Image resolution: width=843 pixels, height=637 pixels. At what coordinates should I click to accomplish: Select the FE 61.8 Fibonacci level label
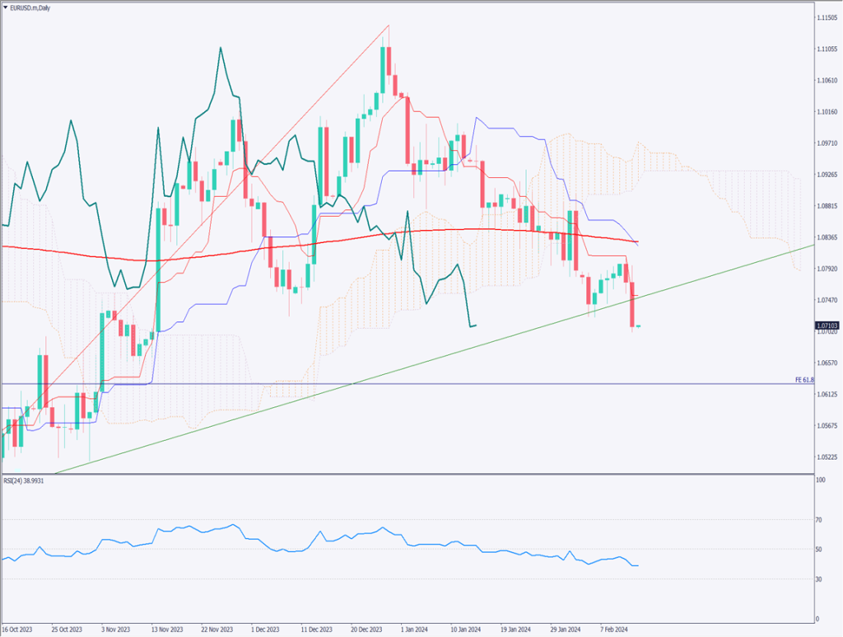(803, 379)
